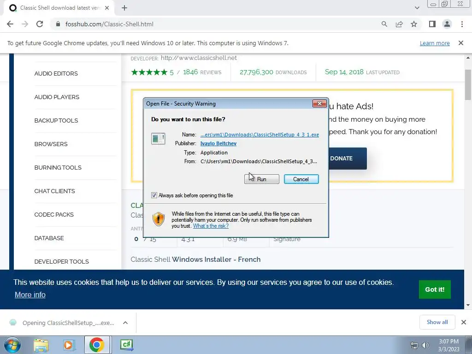The image size is (472, 354).
Task: Open site security lock info
Action: [58, 24]
